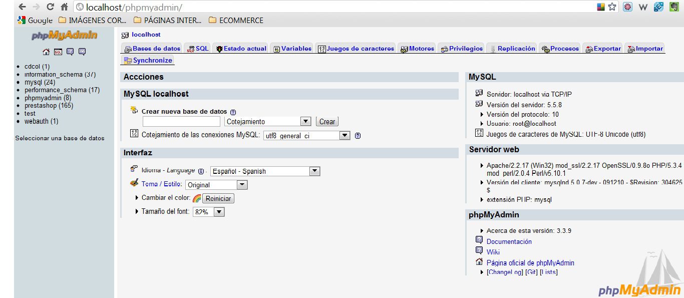Image resolution: width=684 pixels, height=298 pixels.
Task: Open the Tema / Estilo link
Action: (x=162, y=184)
